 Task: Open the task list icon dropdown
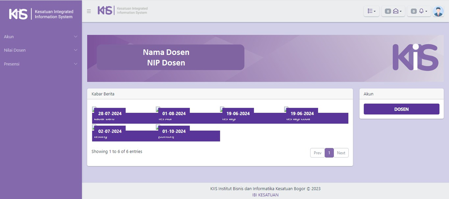click(372, 11)
